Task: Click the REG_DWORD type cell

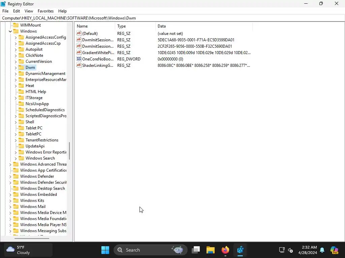Action: click(129, 59)
